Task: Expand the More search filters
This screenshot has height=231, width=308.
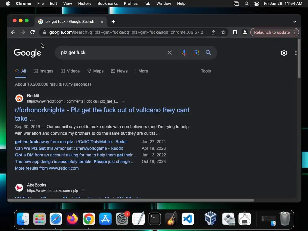Action: tap(141, 71)
